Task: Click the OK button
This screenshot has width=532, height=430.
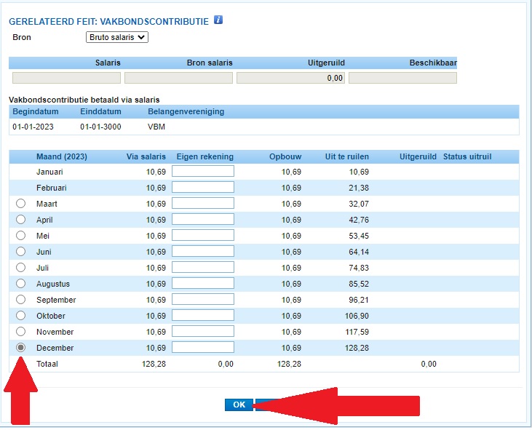Action: (x=239, y=405)
